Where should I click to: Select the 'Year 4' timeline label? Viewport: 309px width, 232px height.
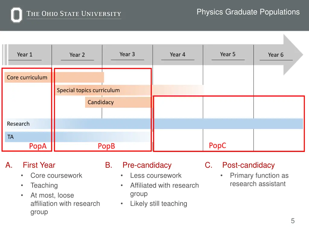pyautogui.click(x=177, y=54)
